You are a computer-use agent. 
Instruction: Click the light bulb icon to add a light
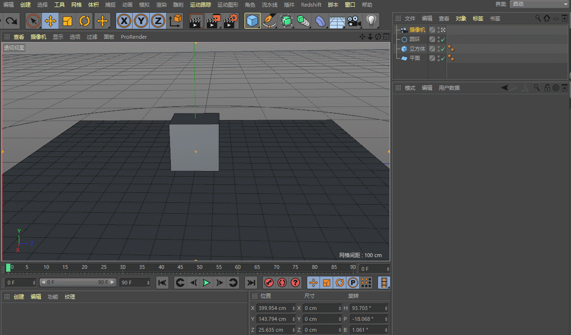tap(371, 21)
